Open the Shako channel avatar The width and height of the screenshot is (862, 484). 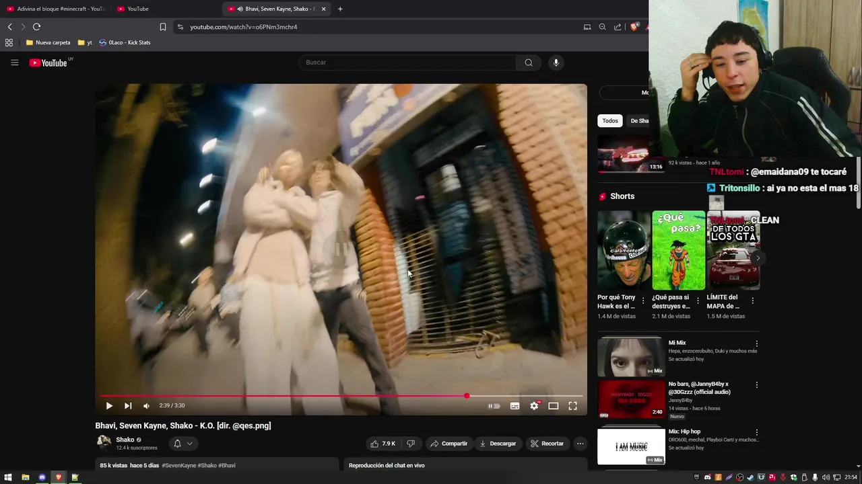(104, 442)
